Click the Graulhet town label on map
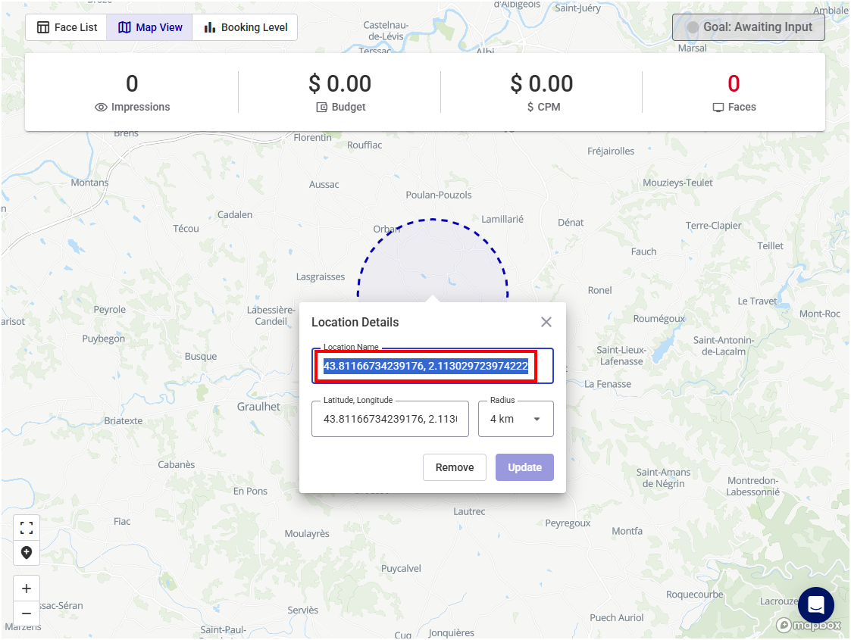This screenshot has width=851, height=640. pos(259,407)
